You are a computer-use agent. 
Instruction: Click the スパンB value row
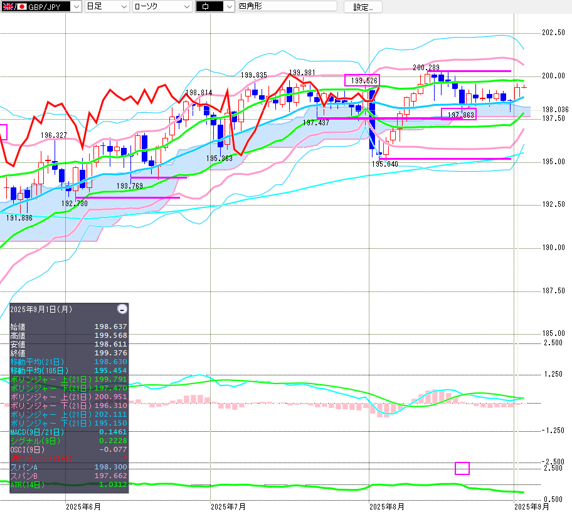click(68, 476)
